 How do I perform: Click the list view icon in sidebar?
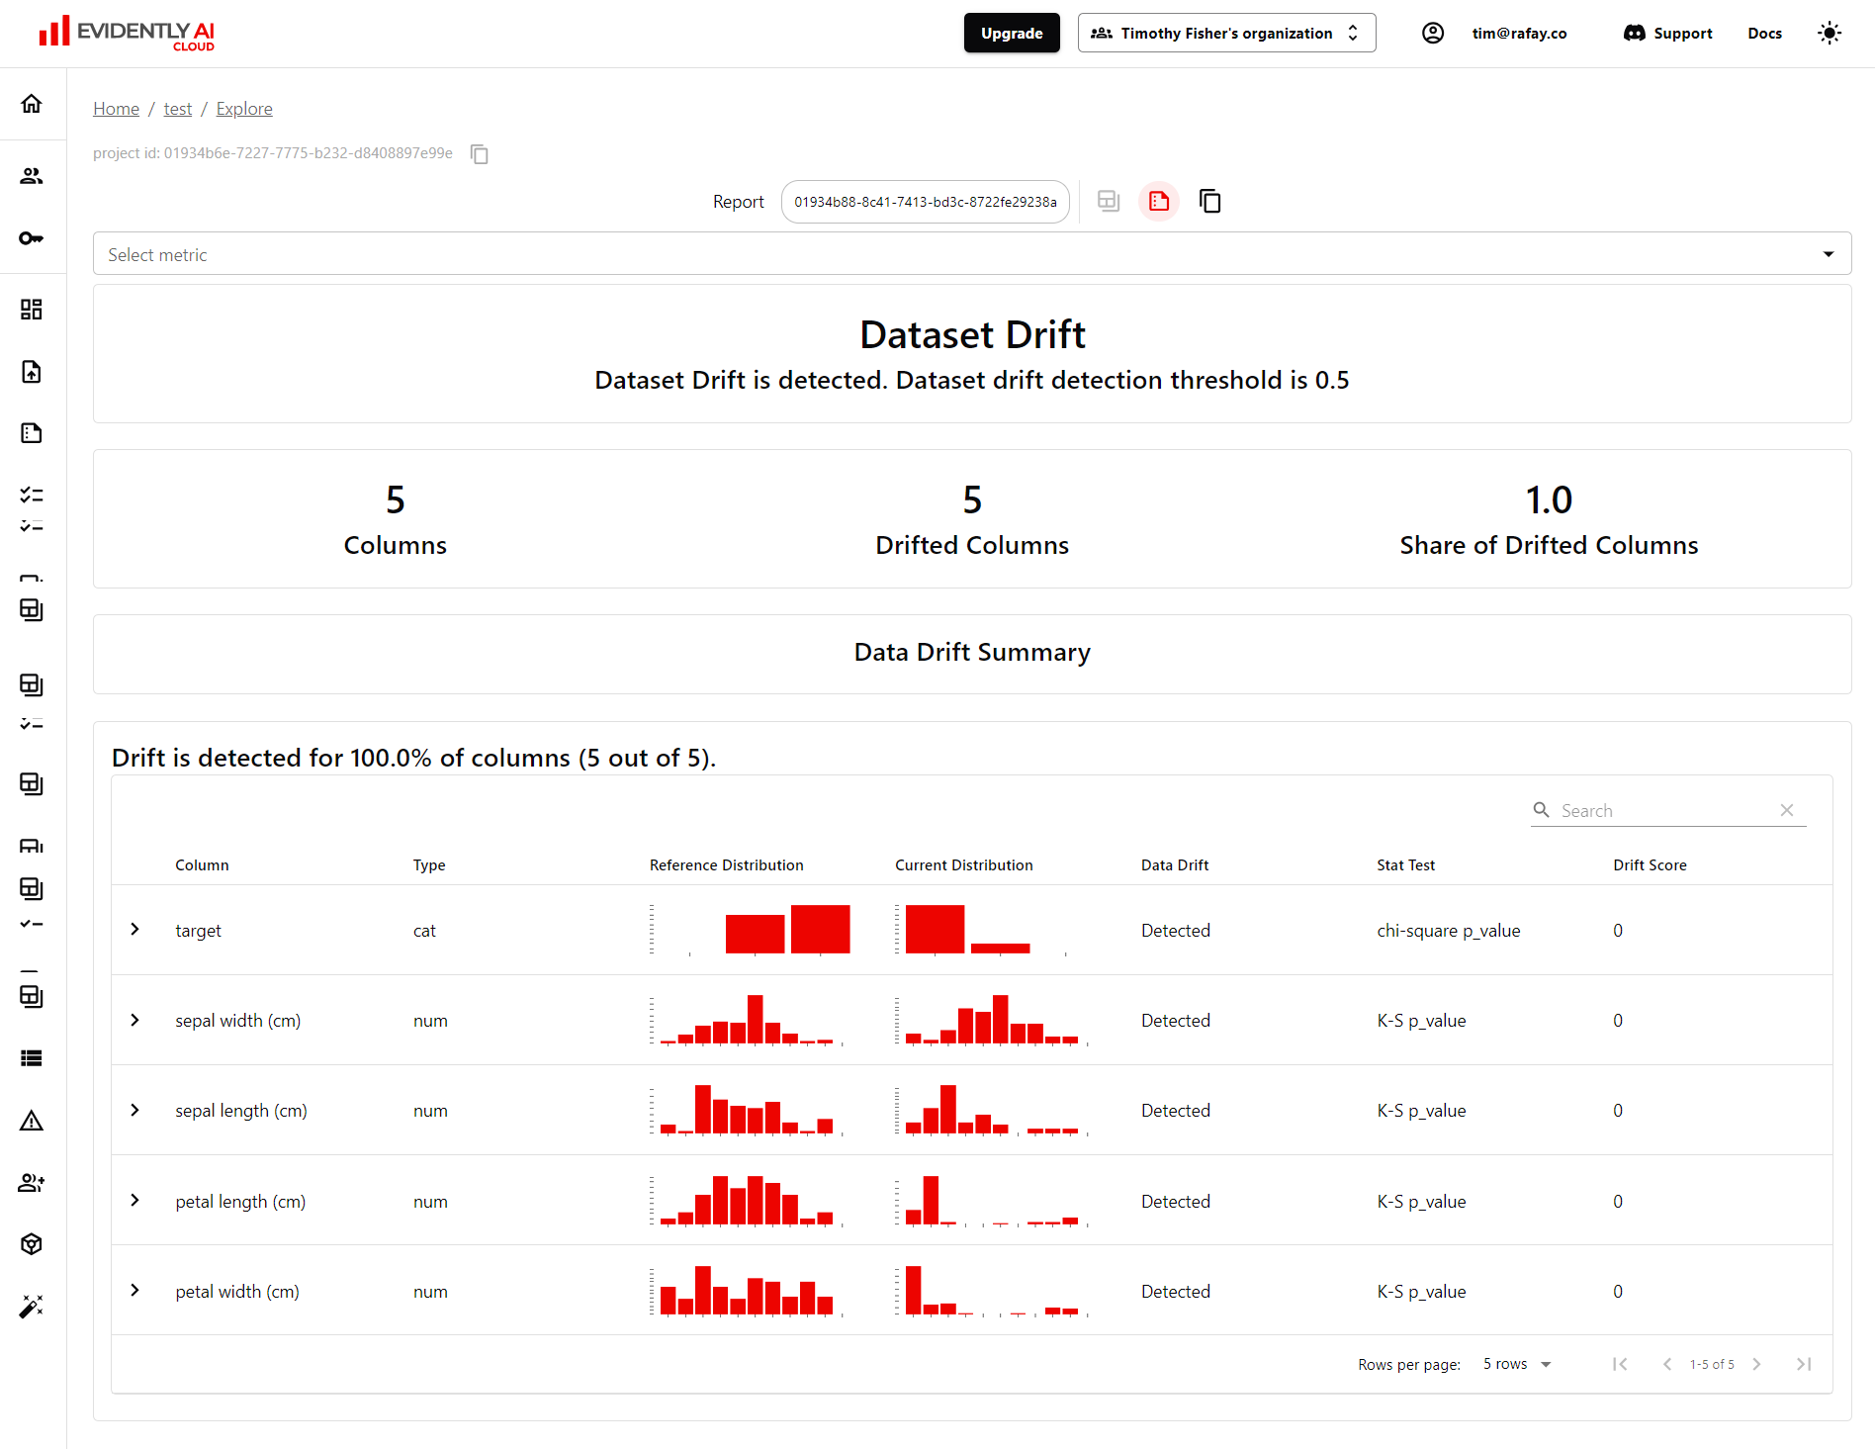[x=32, y=1058]
